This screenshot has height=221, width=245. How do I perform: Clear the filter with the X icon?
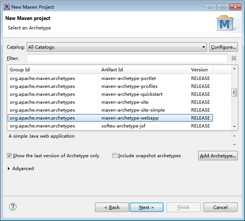coord(234,58)
